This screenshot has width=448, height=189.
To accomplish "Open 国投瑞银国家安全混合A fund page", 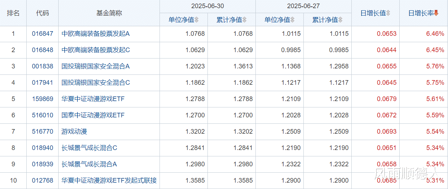I will click(96, 66).
